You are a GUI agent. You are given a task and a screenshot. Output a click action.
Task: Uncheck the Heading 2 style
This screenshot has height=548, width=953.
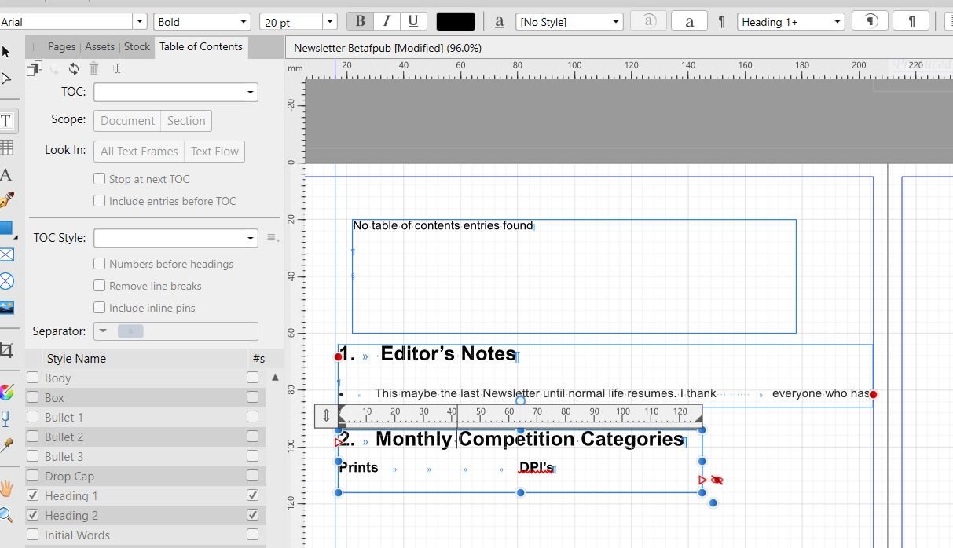33,515
